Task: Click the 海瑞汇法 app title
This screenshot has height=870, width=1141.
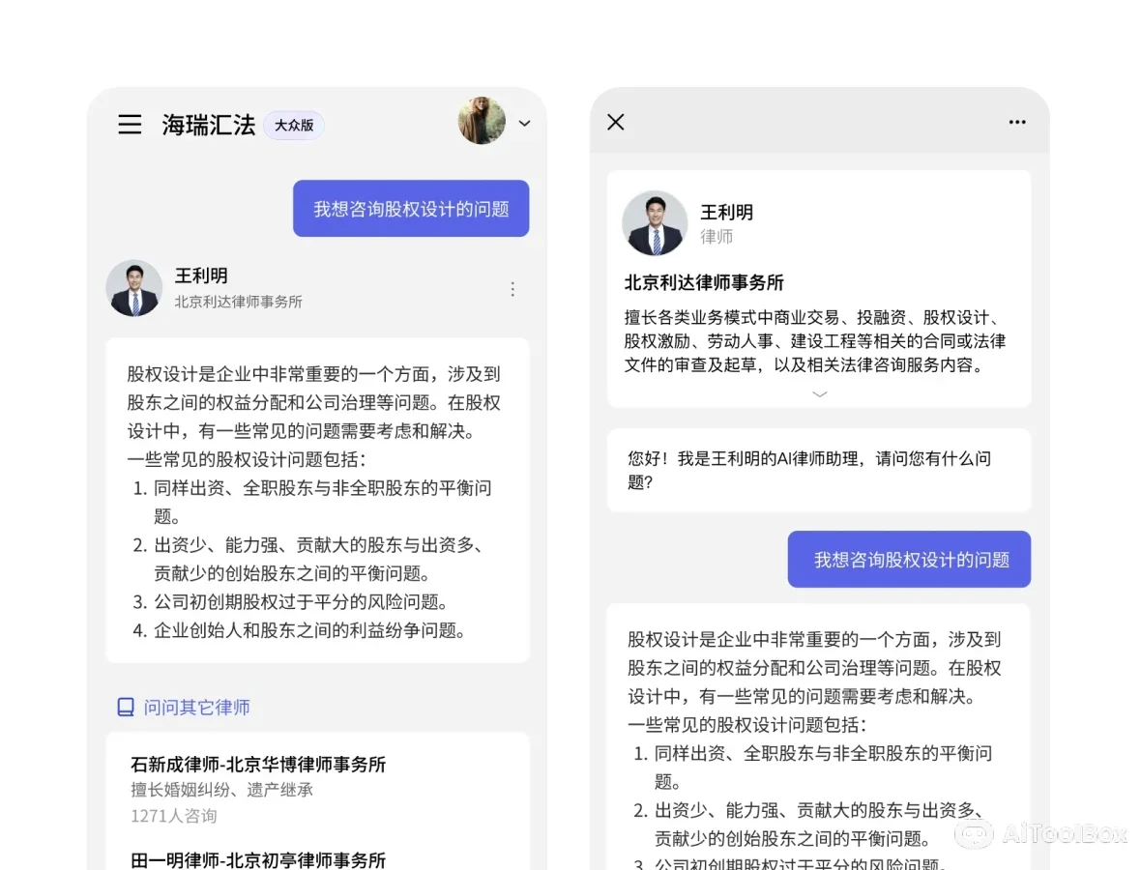Action: tap(208, 125)
